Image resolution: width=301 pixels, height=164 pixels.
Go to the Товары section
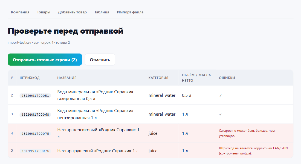click(x=44, y=12)
